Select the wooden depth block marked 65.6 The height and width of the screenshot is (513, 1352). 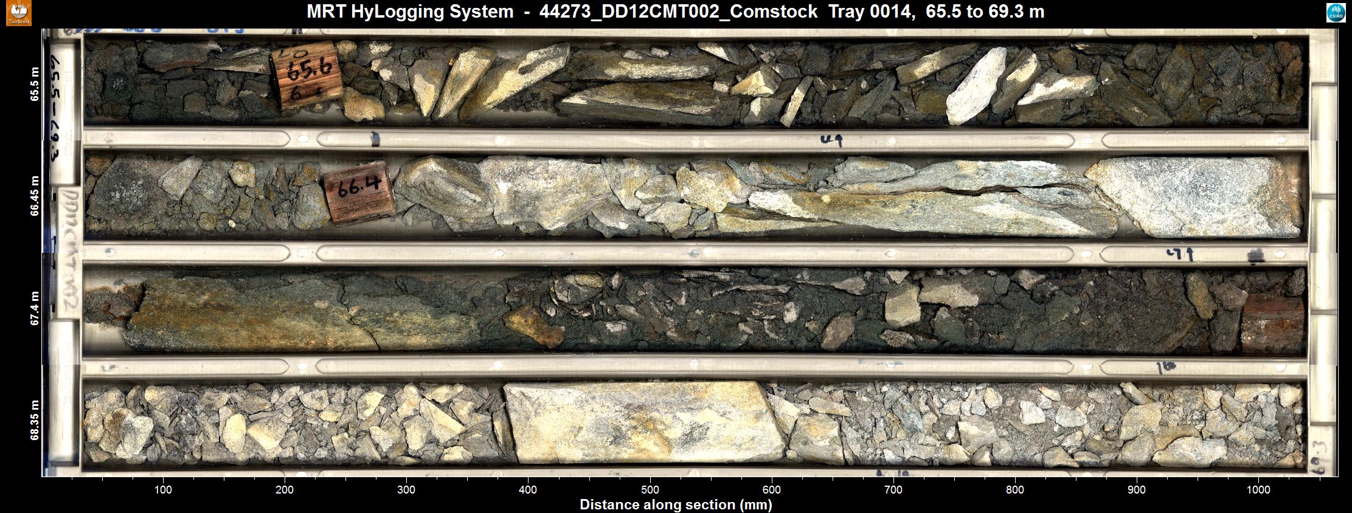tap(308, 76)
